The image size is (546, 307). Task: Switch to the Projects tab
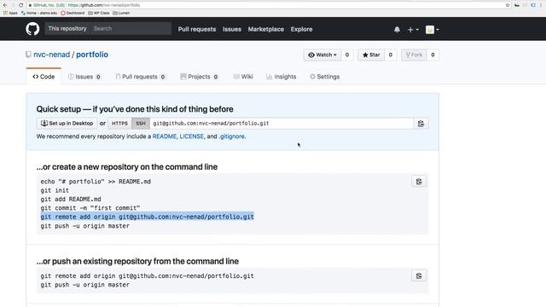(199, 77)
